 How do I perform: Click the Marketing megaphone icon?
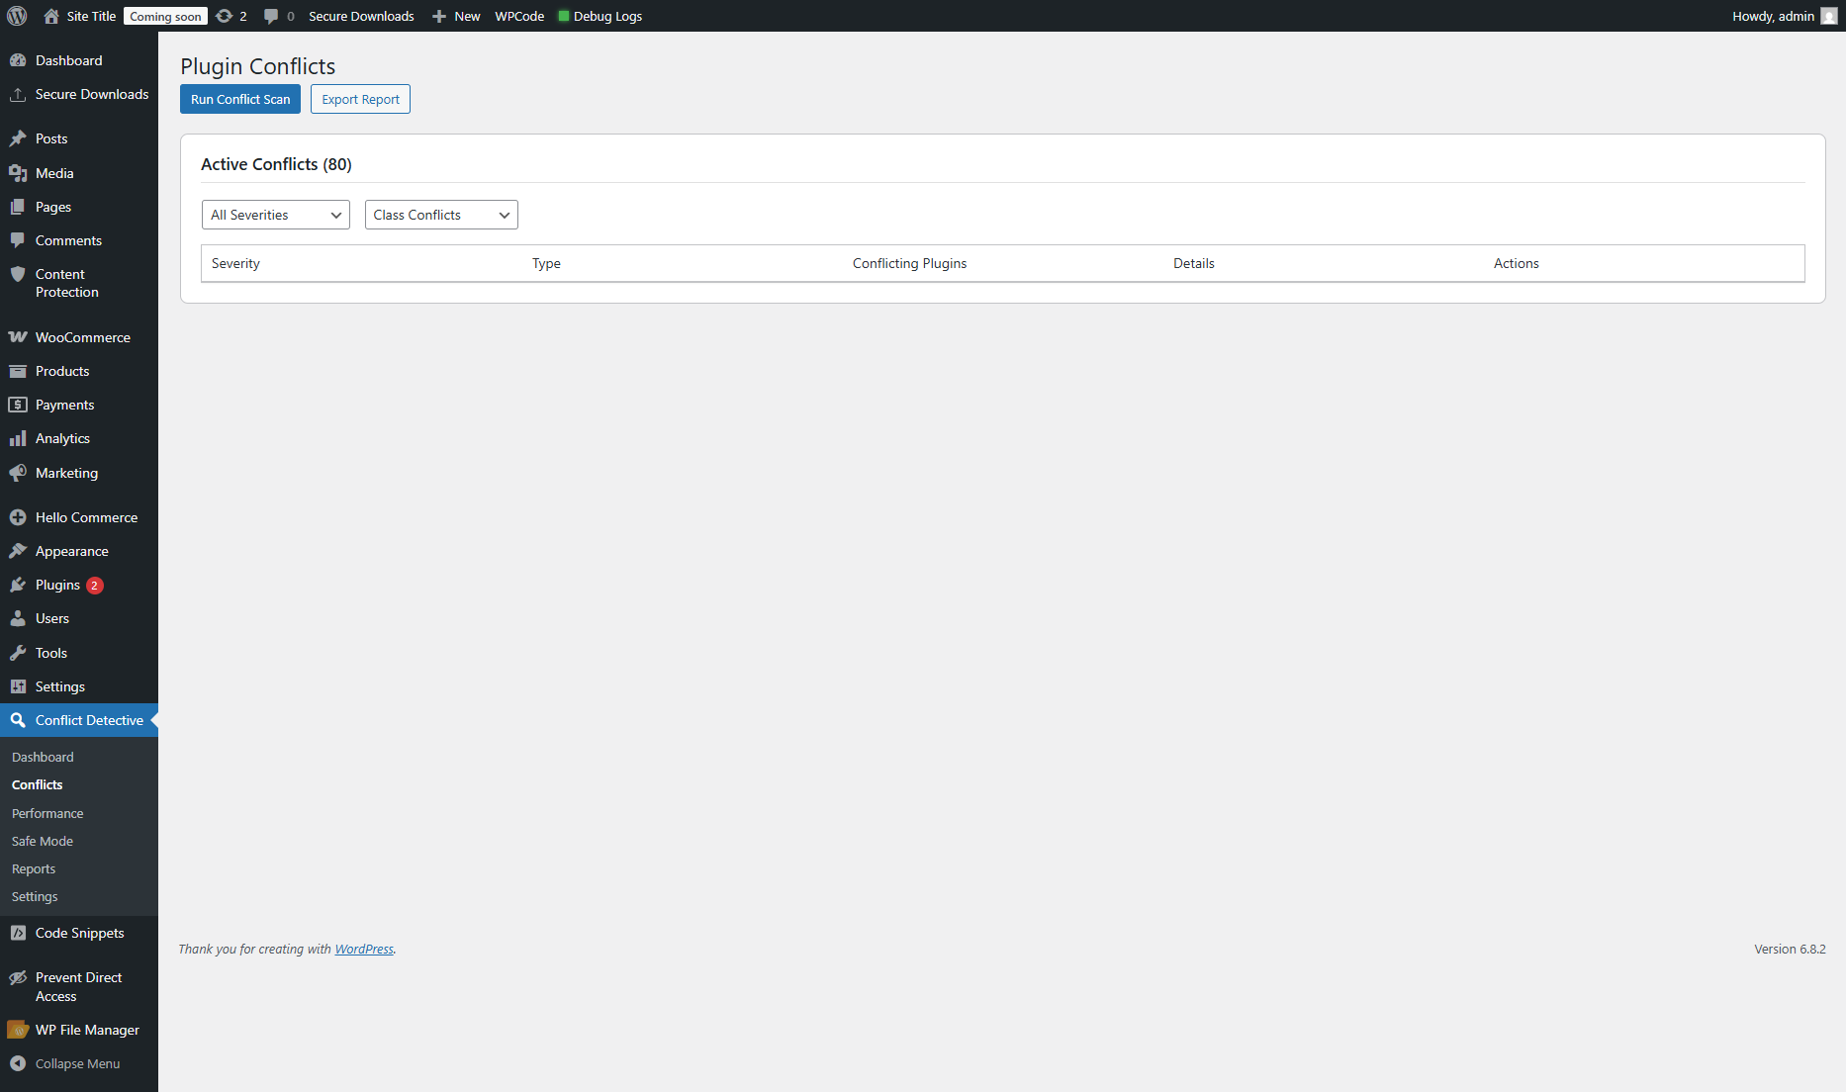(18, 473)
